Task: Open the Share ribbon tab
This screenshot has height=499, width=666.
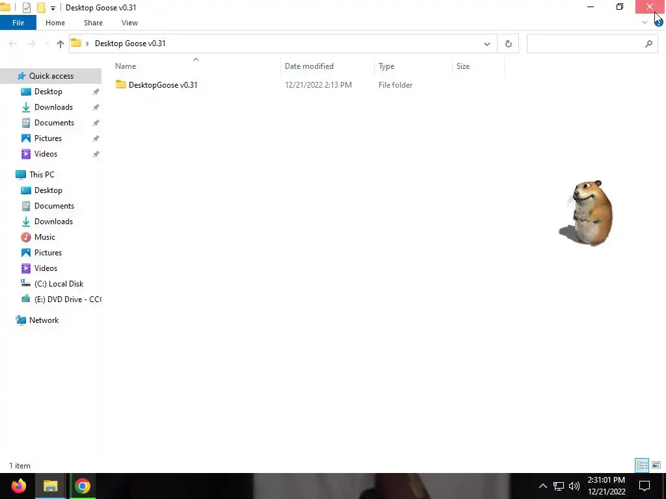Action: (x=93, y=23)
